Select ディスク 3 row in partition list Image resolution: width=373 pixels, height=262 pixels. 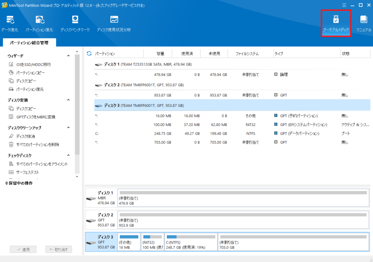tap(232, 105)
